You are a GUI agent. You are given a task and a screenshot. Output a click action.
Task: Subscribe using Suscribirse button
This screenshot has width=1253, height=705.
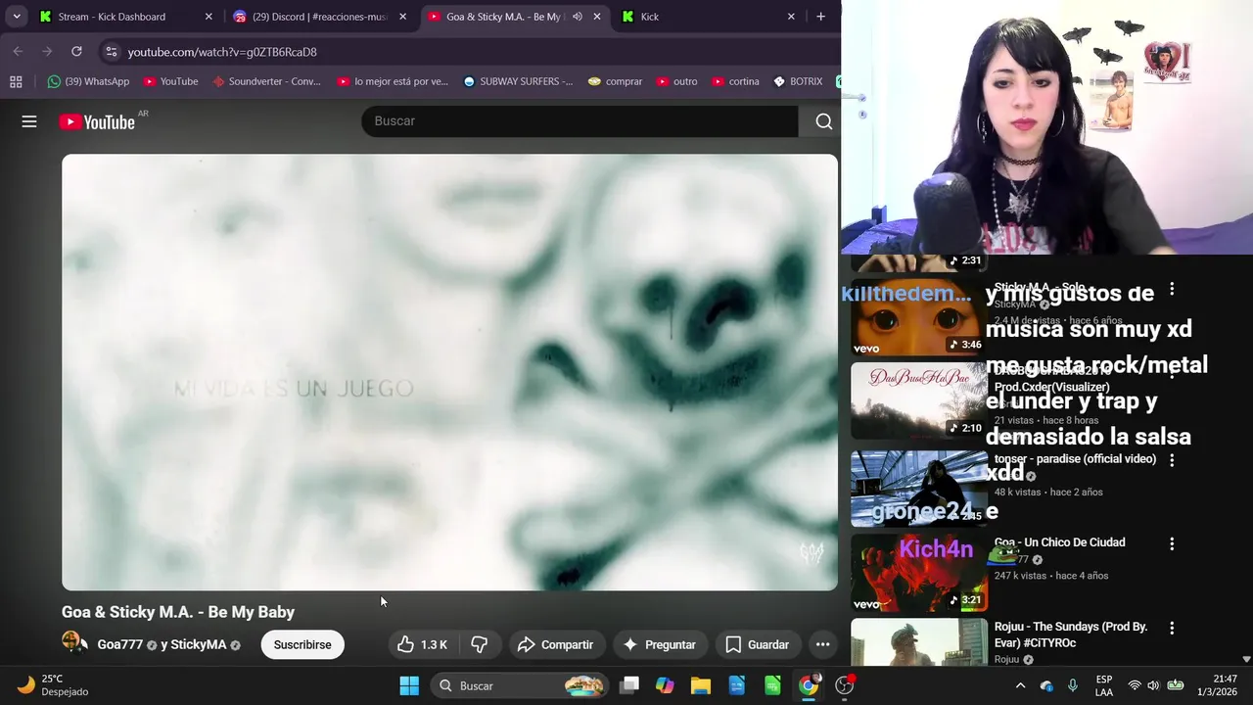pyautogui.click(x=302, y=644)
